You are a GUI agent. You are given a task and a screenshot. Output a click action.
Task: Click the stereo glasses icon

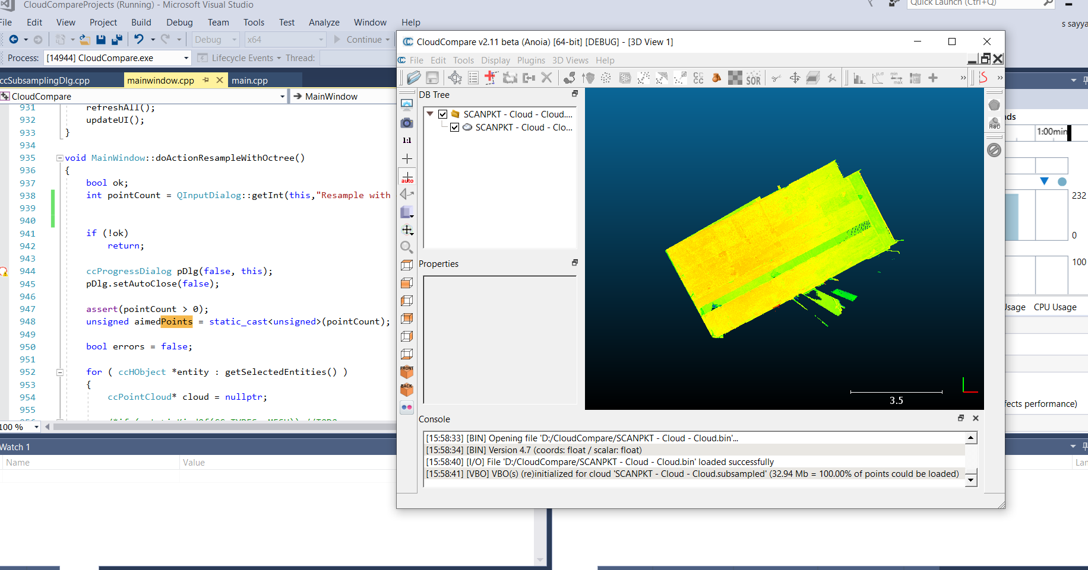click(407, 407)
